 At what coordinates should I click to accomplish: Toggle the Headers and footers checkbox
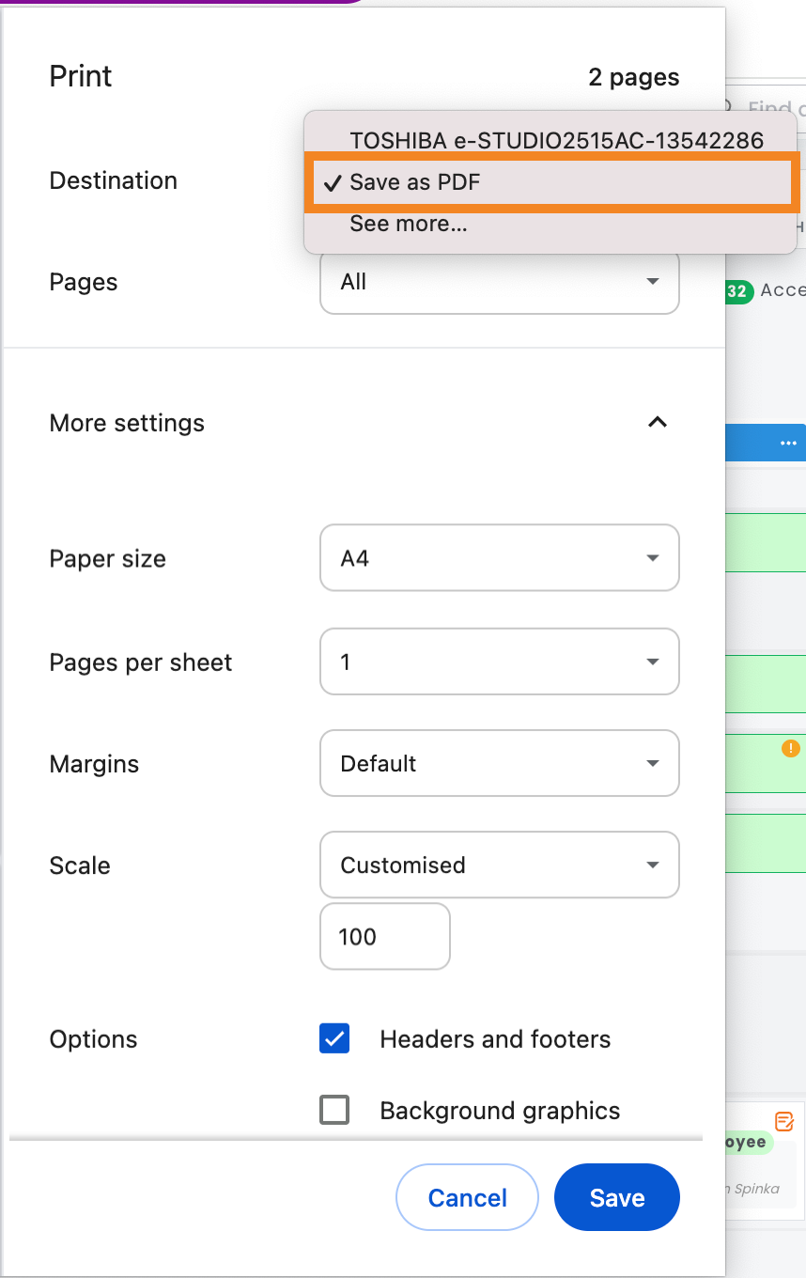334,1039
